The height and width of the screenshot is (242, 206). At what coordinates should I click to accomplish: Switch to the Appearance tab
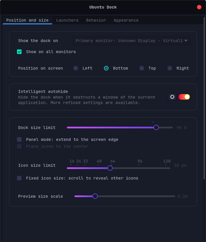coord(126,20)
